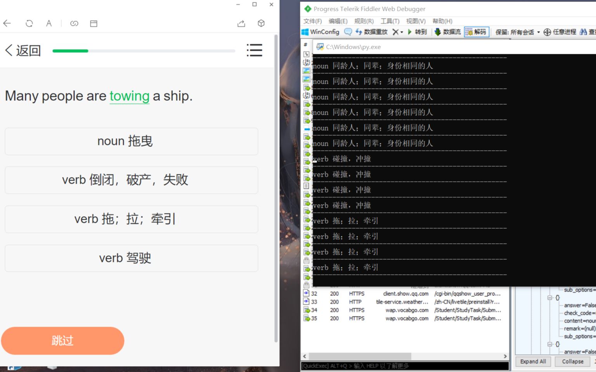Choose answer 'noun 拖曳'
Screen dimensions: 596x372
click(132, 141)
